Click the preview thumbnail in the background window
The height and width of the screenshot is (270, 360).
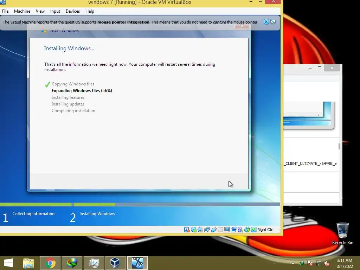[309, 115]
